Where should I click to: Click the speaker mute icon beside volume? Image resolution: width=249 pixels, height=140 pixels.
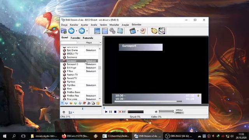156,112
